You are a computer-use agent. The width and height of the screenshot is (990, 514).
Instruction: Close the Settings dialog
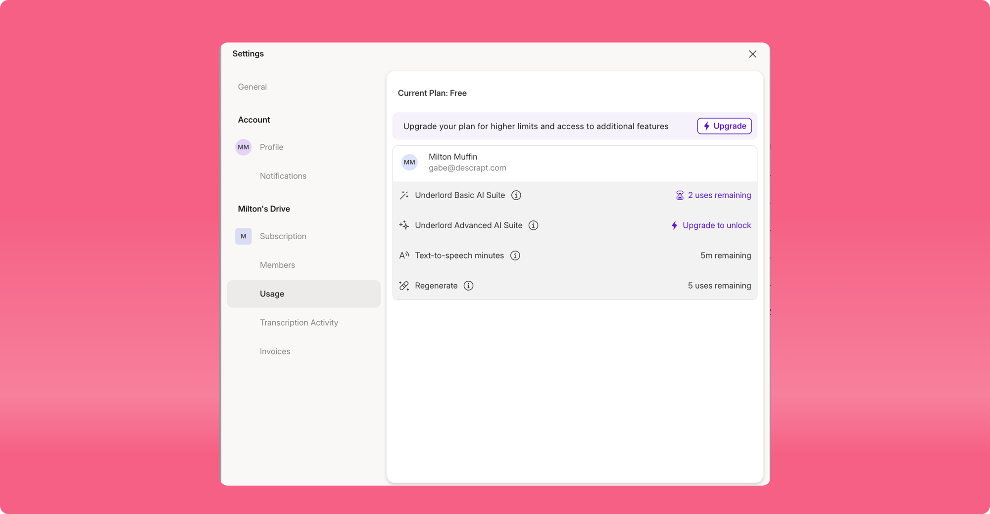tap(752, 54)
